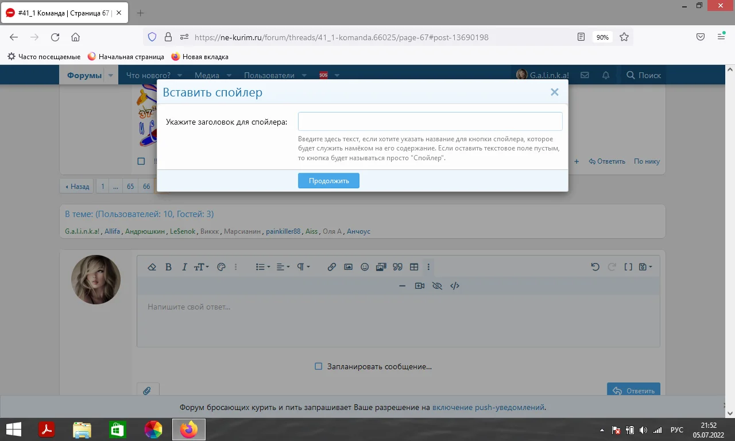Undo the last editor action
Image resolution: width=735 pixels, height=441 pixels.
(x=595, y=267)
